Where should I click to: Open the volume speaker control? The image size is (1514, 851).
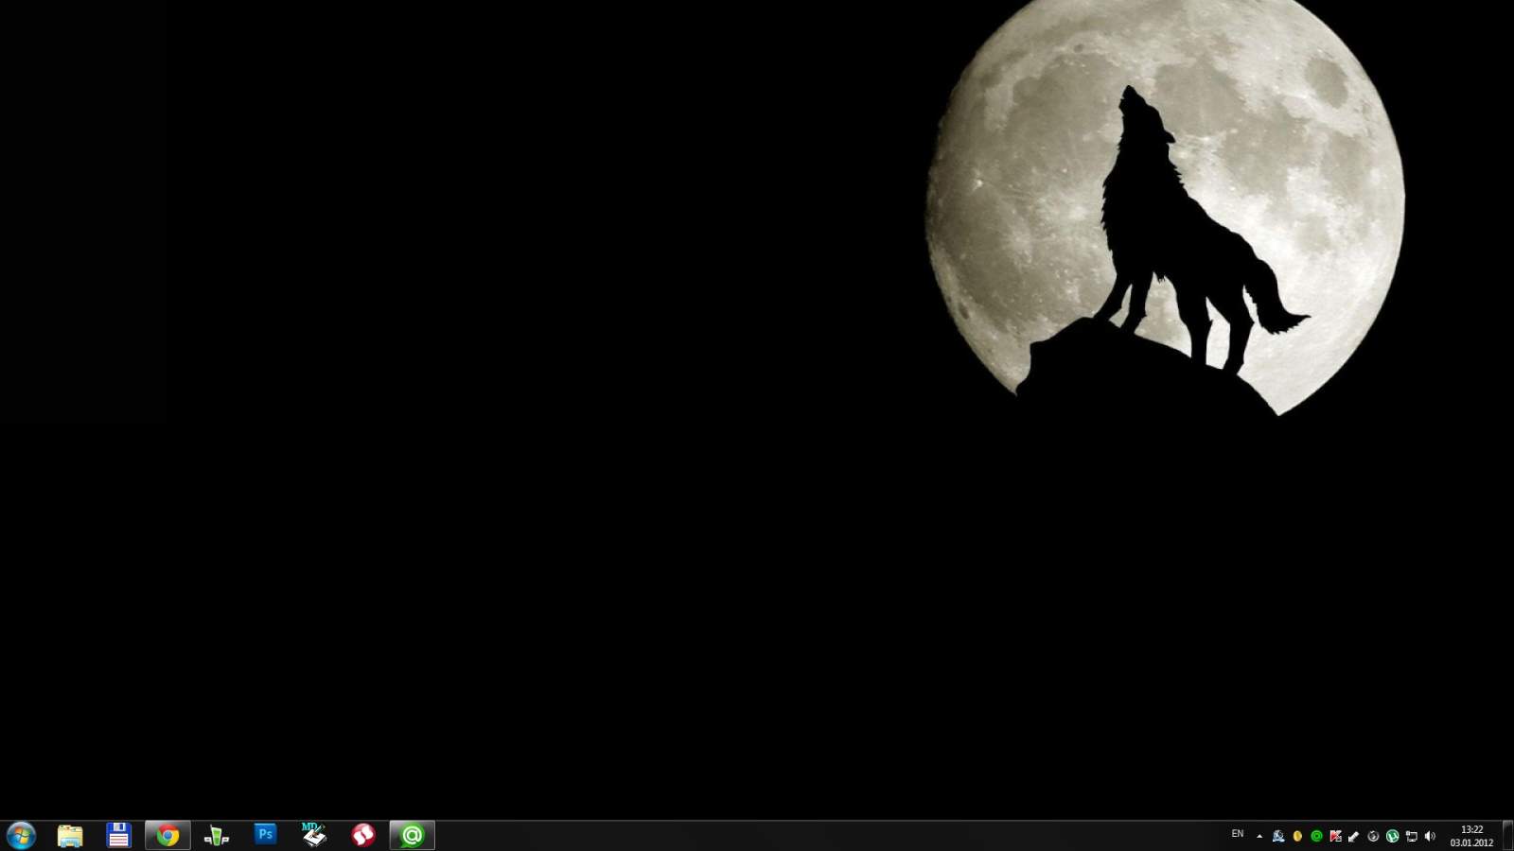click(x=1430, y=836)
